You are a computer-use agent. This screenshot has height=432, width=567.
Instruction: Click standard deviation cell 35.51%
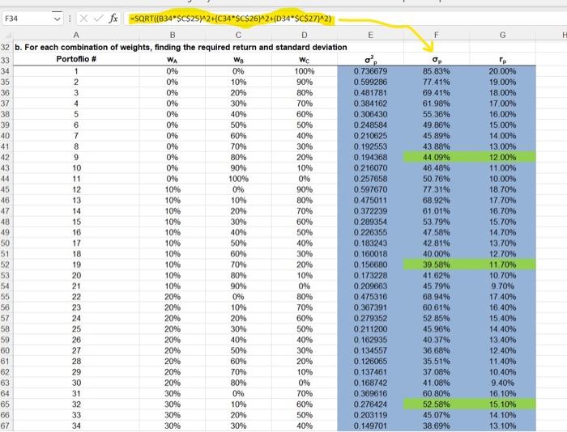click(x=437, y=361)
